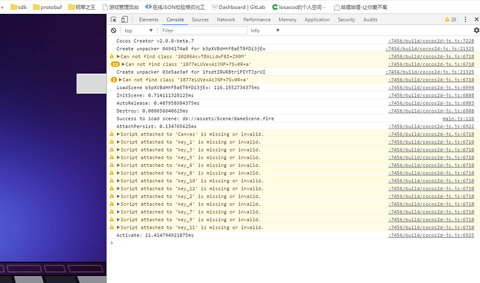Expand the '20206AcvTBALLdwF8I+ZX0M' class warning
Viewport: 480px width, 283px height.
coord(118,56)
